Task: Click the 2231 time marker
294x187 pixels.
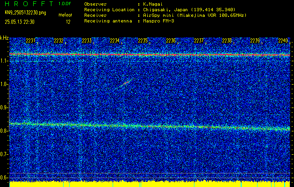Action: [30, 41]
